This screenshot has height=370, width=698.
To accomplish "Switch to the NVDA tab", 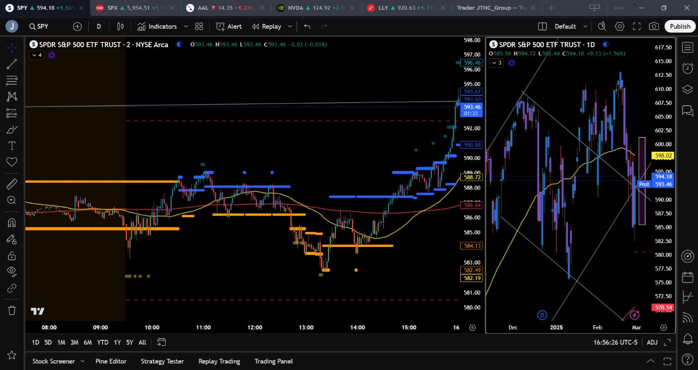I will tap(317, 8).
